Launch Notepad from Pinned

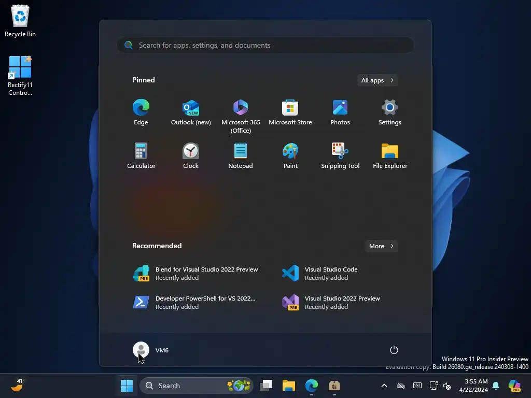[x=241, y=155]
